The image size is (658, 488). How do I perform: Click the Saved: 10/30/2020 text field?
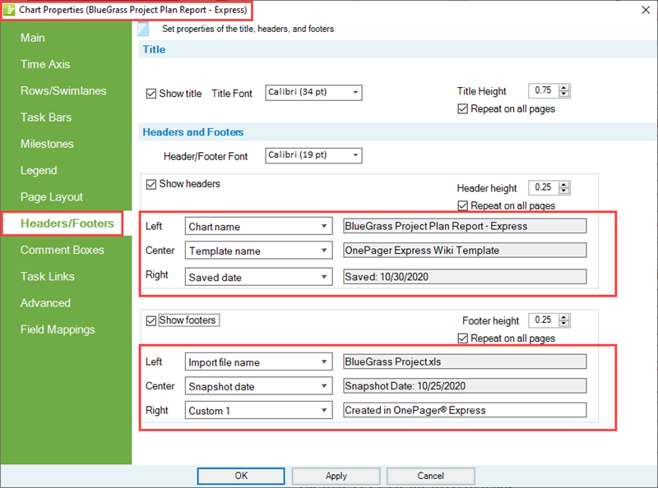[x=465, y=277]
